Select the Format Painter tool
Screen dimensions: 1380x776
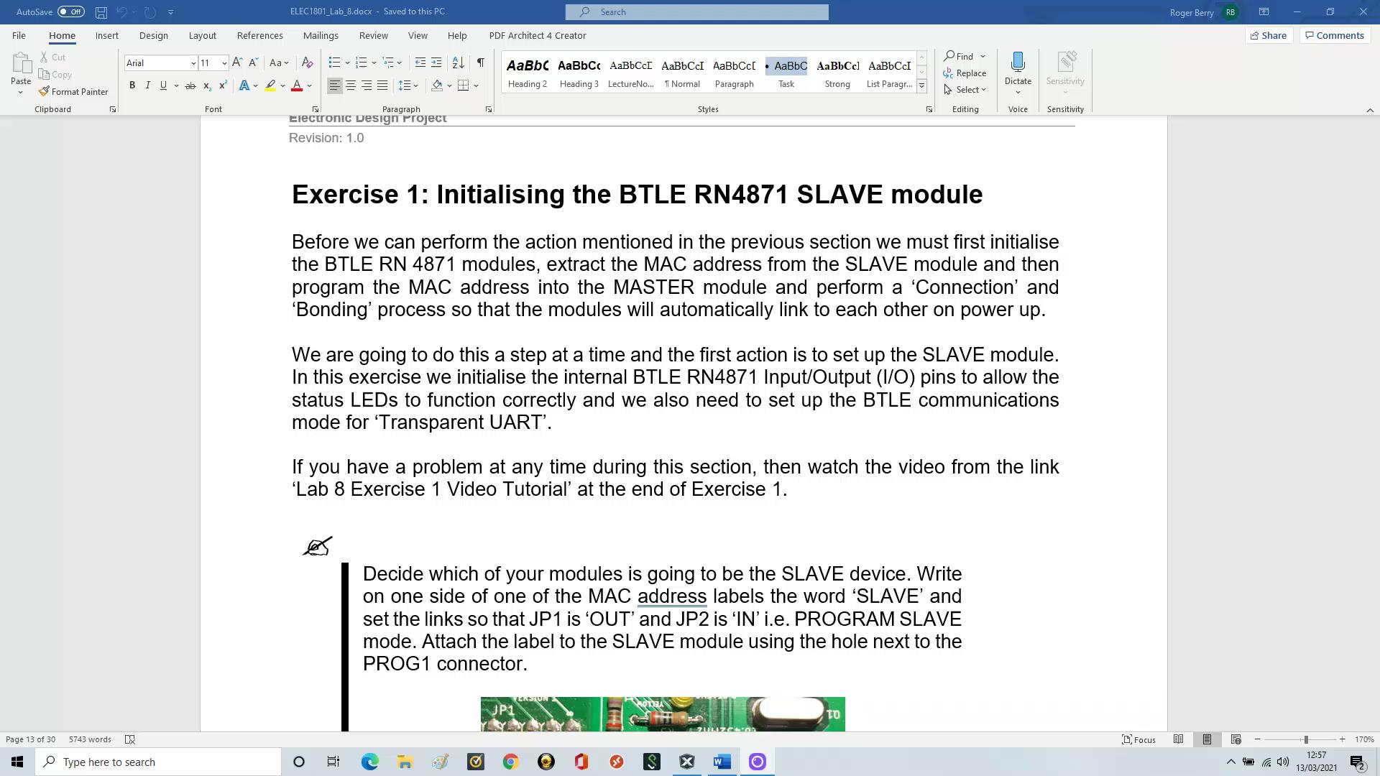click(74, 91)
